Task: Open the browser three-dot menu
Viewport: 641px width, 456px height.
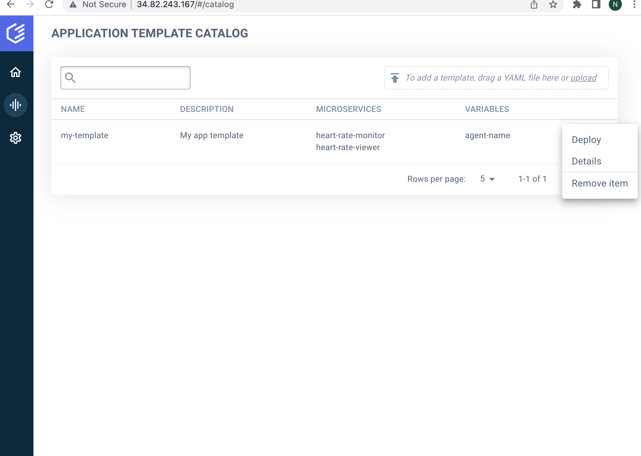Action: 634,4
